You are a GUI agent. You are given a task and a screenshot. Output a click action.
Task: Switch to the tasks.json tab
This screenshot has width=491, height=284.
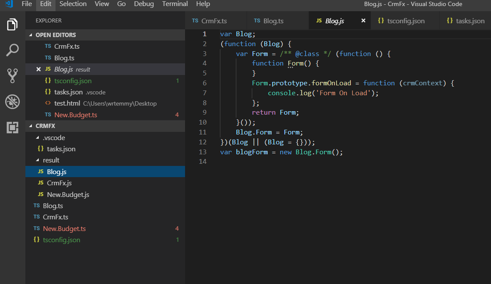click(466, 21)
